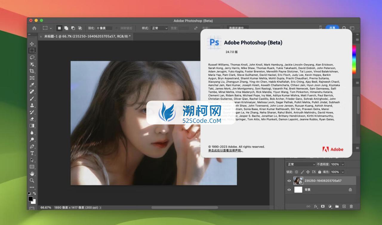Select the Pen tool
Screen dimensions: 382x225
tap(32, 146)
